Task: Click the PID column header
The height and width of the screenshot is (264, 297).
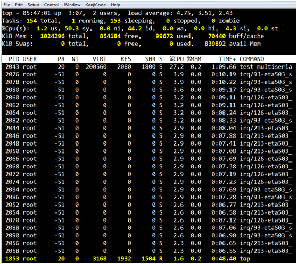Action: point(14,59)
